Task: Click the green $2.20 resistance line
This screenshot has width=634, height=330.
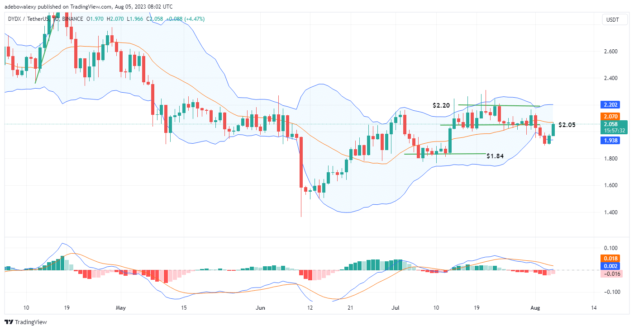Action: click(x=499, y=106)
